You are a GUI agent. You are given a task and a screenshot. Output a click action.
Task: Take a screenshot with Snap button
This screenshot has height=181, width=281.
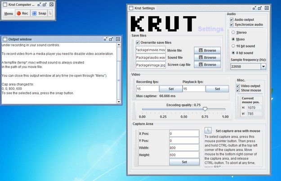[39, 13]
